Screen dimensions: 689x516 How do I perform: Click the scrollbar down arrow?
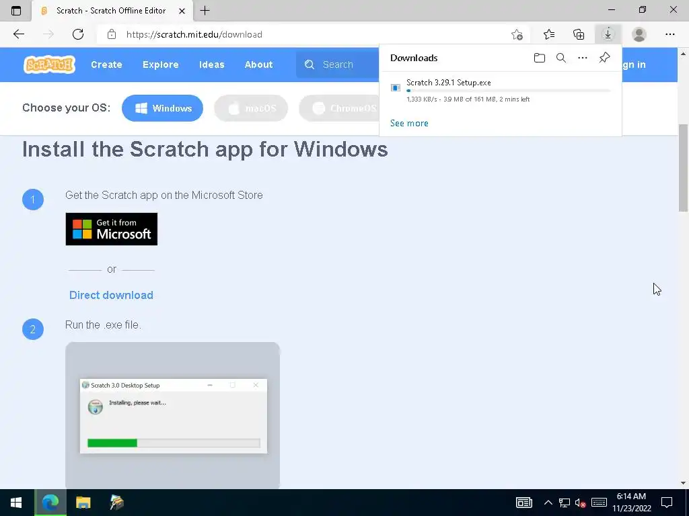pos(684,483)
